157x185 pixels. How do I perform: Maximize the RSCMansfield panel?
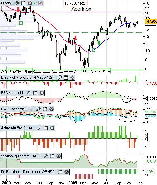[x=35, y=93]
